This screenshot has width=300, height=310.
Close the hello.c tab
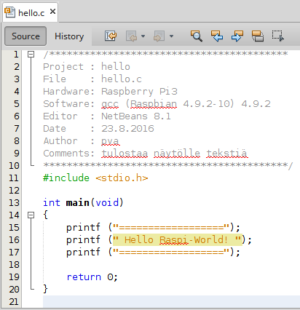[52, 12]
